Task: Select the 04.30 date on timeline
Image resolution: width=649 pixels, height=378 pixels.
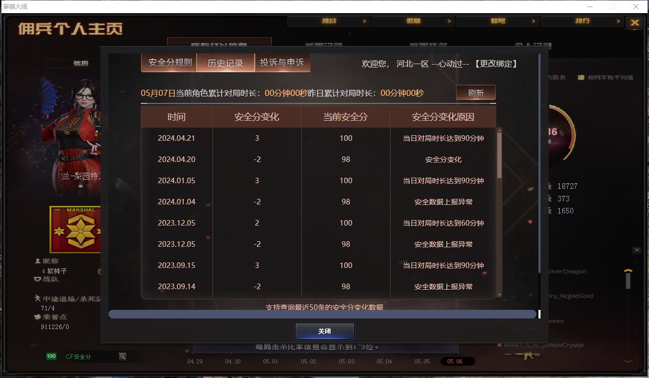Action: [x=233, y=361]
